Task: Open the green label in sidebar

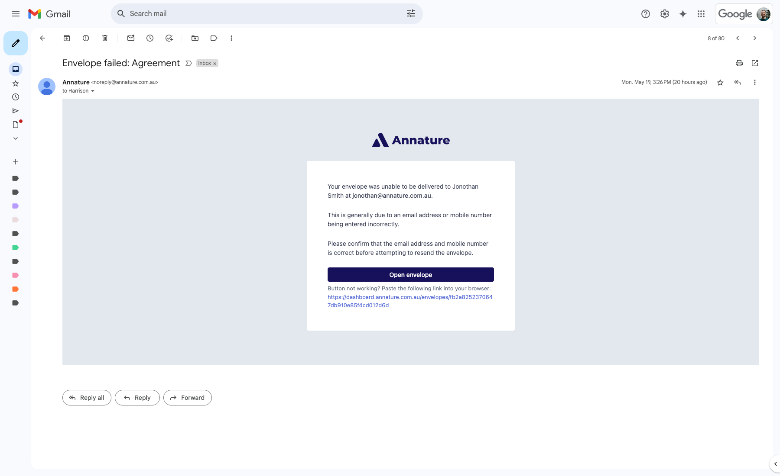Action: (x=16, y=248)
